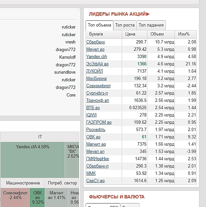The height and width of the screenshot is (207, 206).
Task: Open user Kamoloff in the list
Action: click(67, 57)
